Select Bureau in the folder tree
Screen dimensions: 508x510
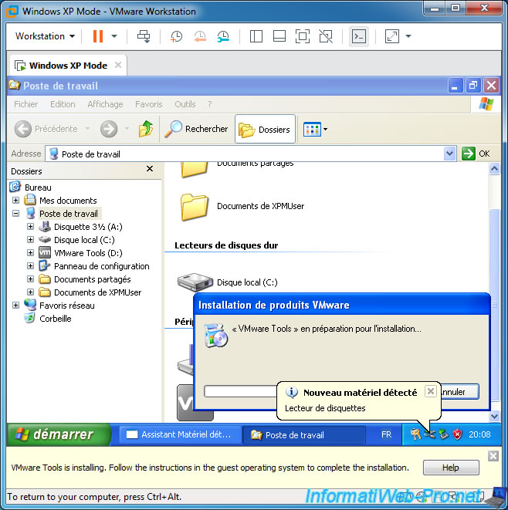pos(38,187)
